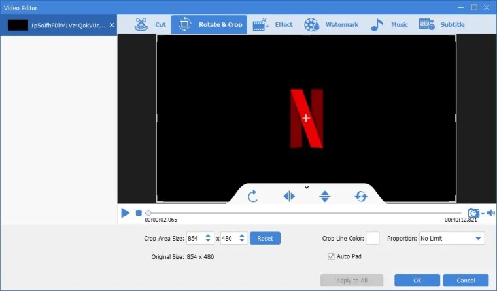Viewport: 497px width, 291px height.
Task: Decrease crop height with down arrow
Action: pyautogui.click(x=242, y=241)
